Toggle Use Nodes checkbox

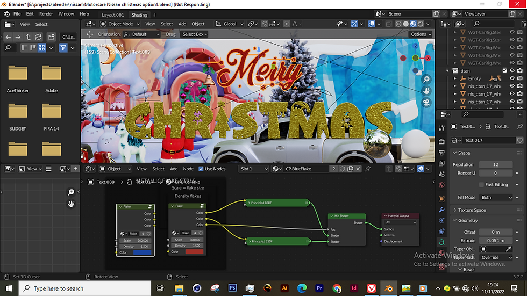click(201, 169)
